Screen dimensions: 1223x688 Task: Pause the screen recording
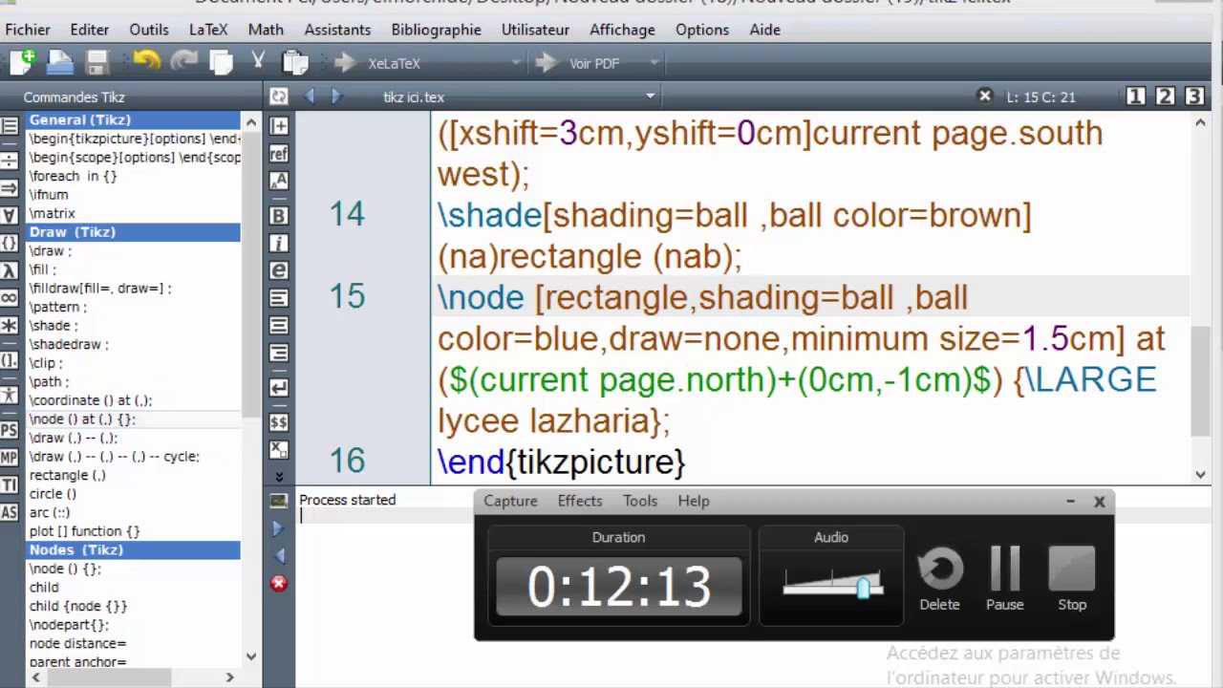(1004, 578)
